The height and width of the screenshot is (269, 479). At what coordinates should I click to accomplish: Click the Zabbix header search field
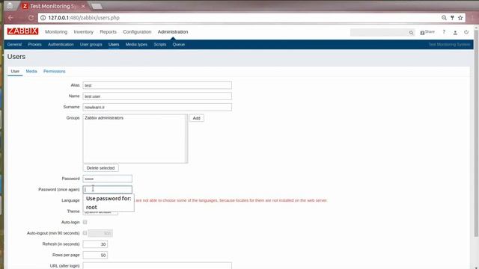click(x=379, y=32)
